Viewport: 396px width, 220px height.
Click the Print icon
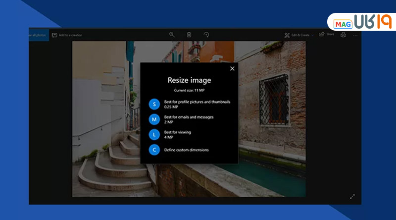pyautogui.click(x=343, y=35)
